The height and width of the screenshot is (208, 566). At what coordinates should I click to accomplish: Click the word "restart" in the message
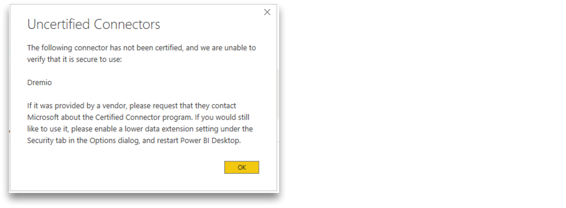coord(168,140)
